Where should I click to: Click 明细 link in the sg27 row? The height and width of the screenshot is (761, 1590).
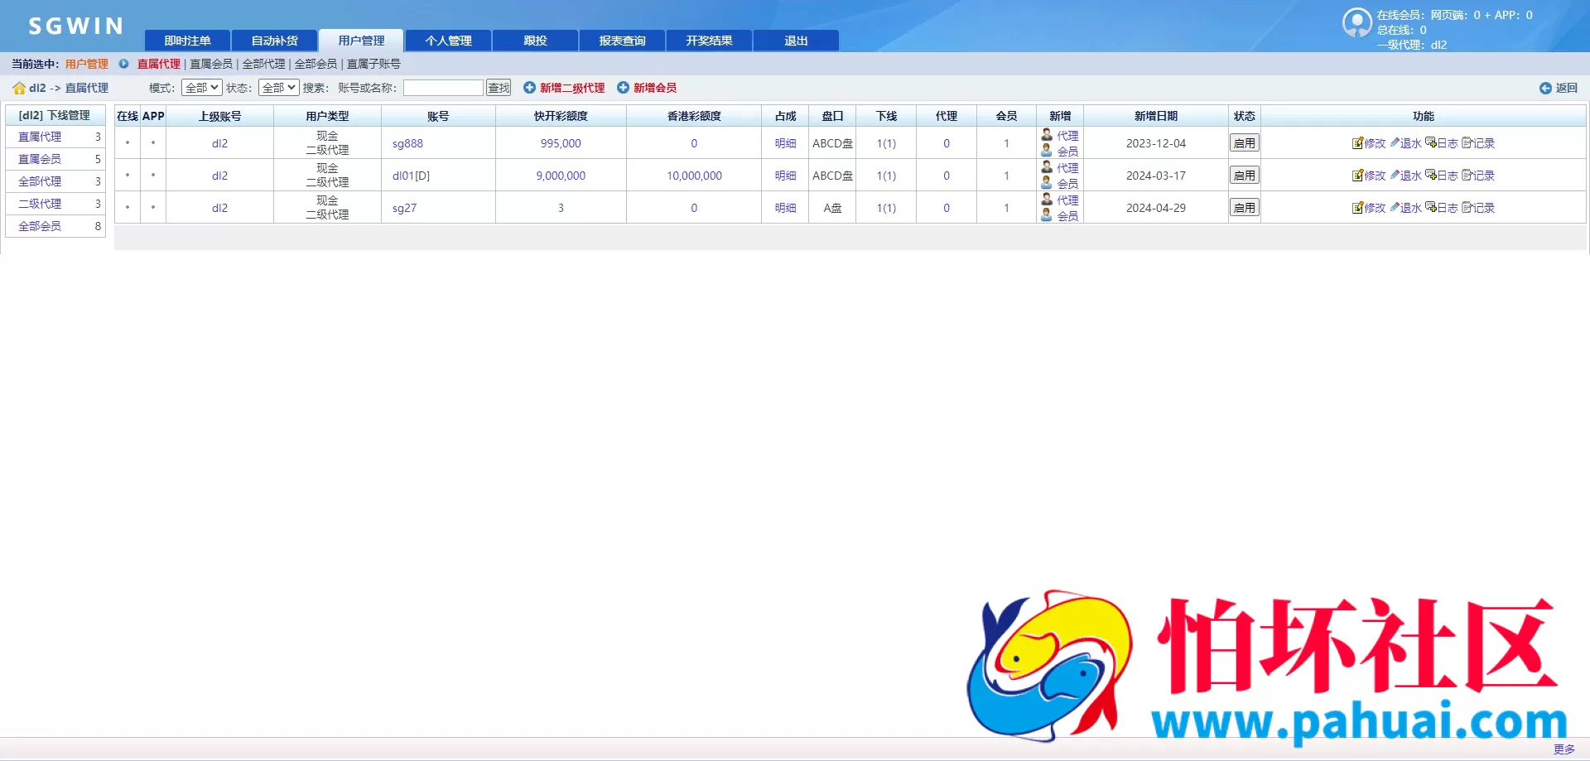point(785,208)
